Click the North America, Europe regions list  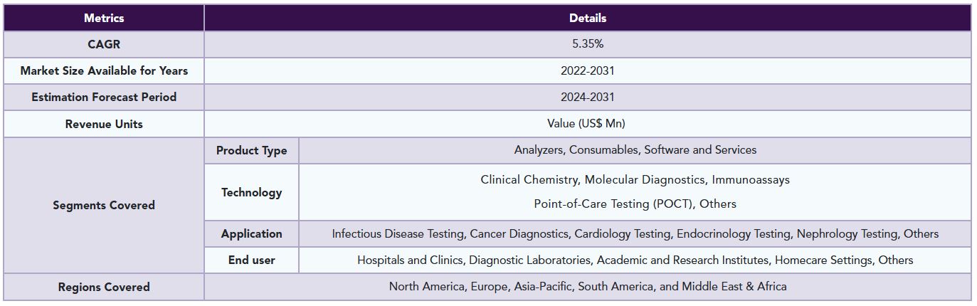tap(588, 287)
